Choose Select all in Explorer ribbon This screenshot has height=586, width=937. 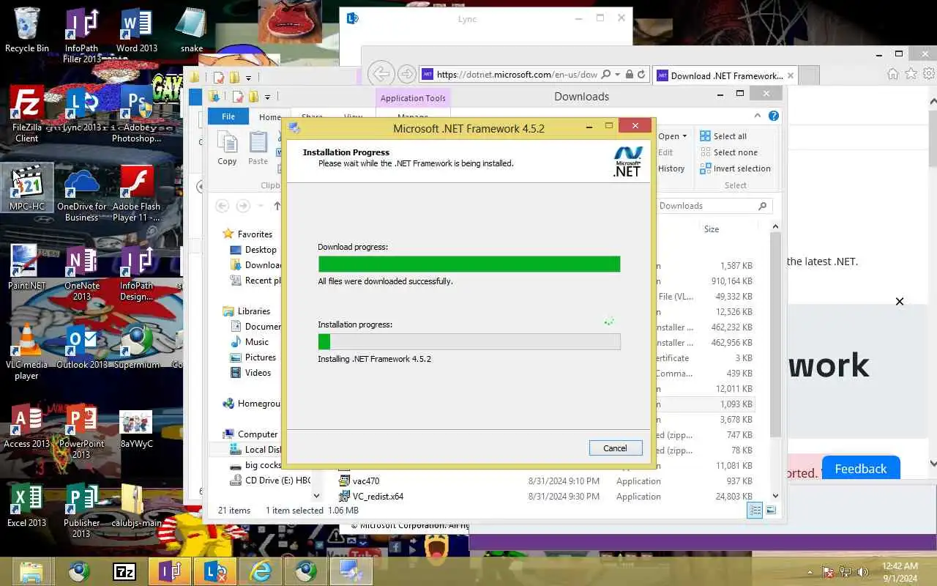coord(723,136)
